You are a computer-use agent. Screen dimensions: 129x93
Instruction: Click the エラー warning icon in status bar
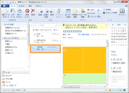[110, 90]
